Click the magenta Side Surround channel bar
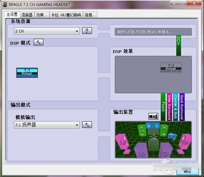The image size is (204, 177). (169, 107)
